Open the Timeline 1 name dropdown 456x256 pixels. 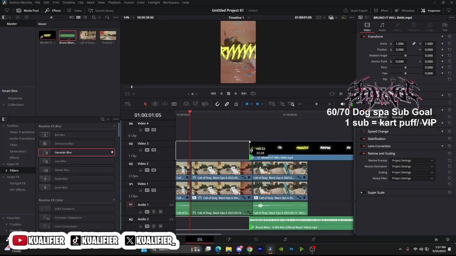[x=249, y=17]
